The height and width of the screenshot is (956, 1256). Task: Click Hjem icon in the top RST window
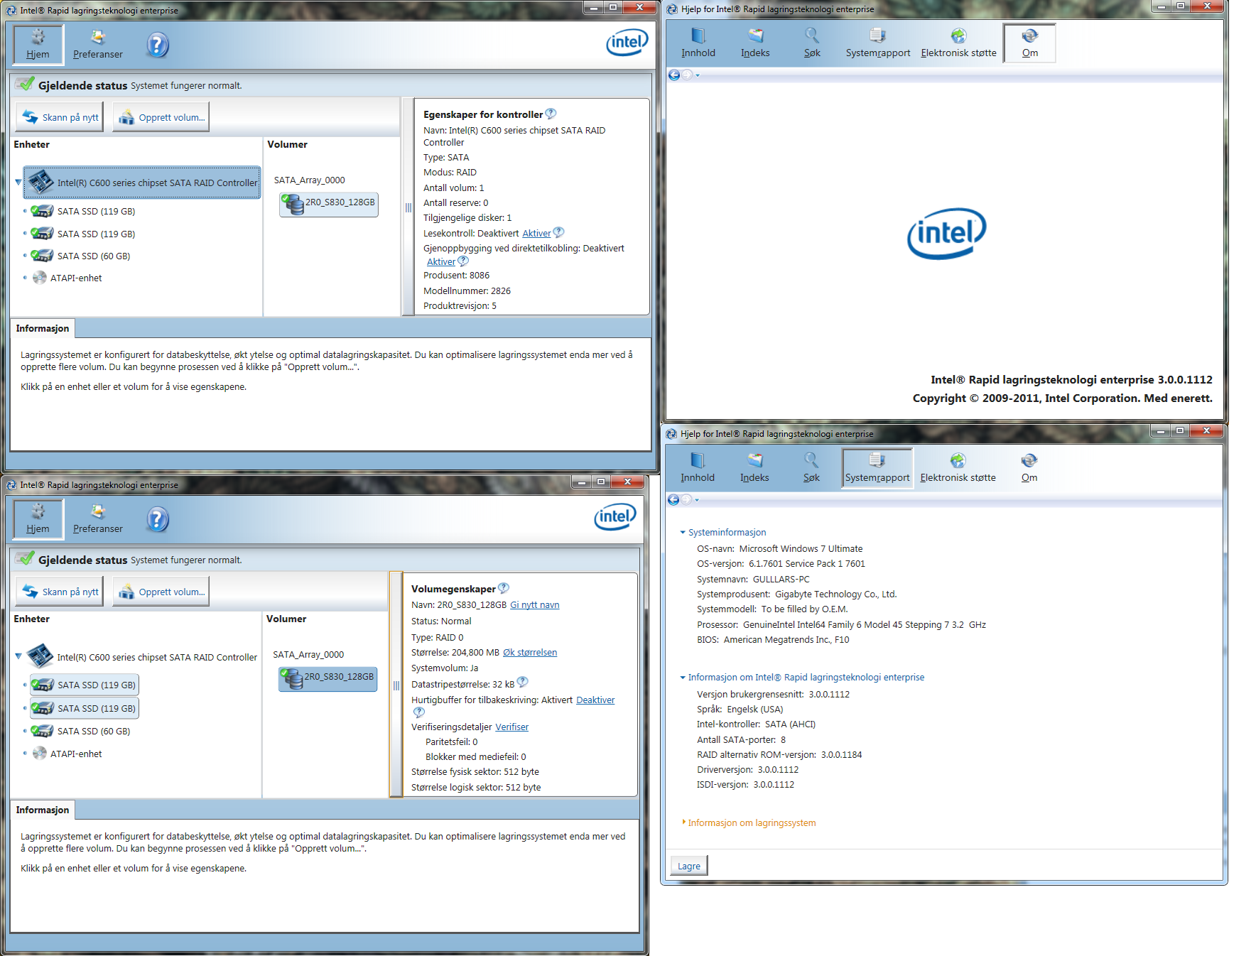click(38, 44)
